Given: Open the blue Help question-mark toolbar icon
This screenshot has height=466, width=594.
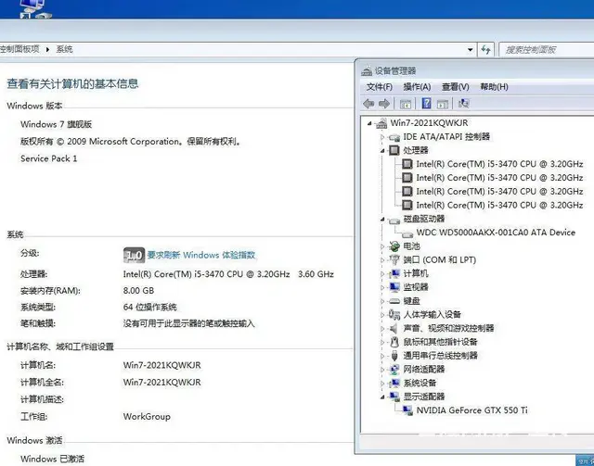Looking at the screenshot, I should (426, 103).
